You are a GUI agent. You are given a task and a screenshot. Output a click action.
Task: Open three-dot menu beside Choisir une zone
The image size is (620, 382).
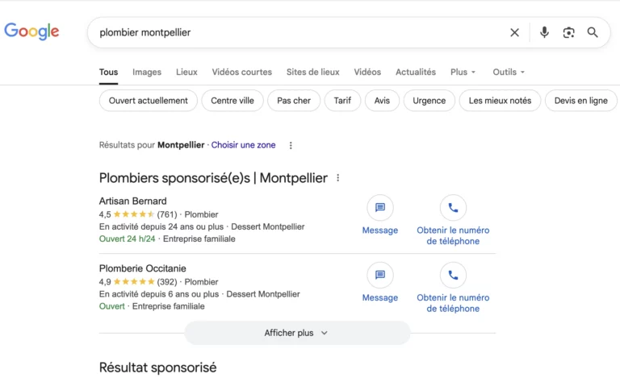click(x=291, y=146)
